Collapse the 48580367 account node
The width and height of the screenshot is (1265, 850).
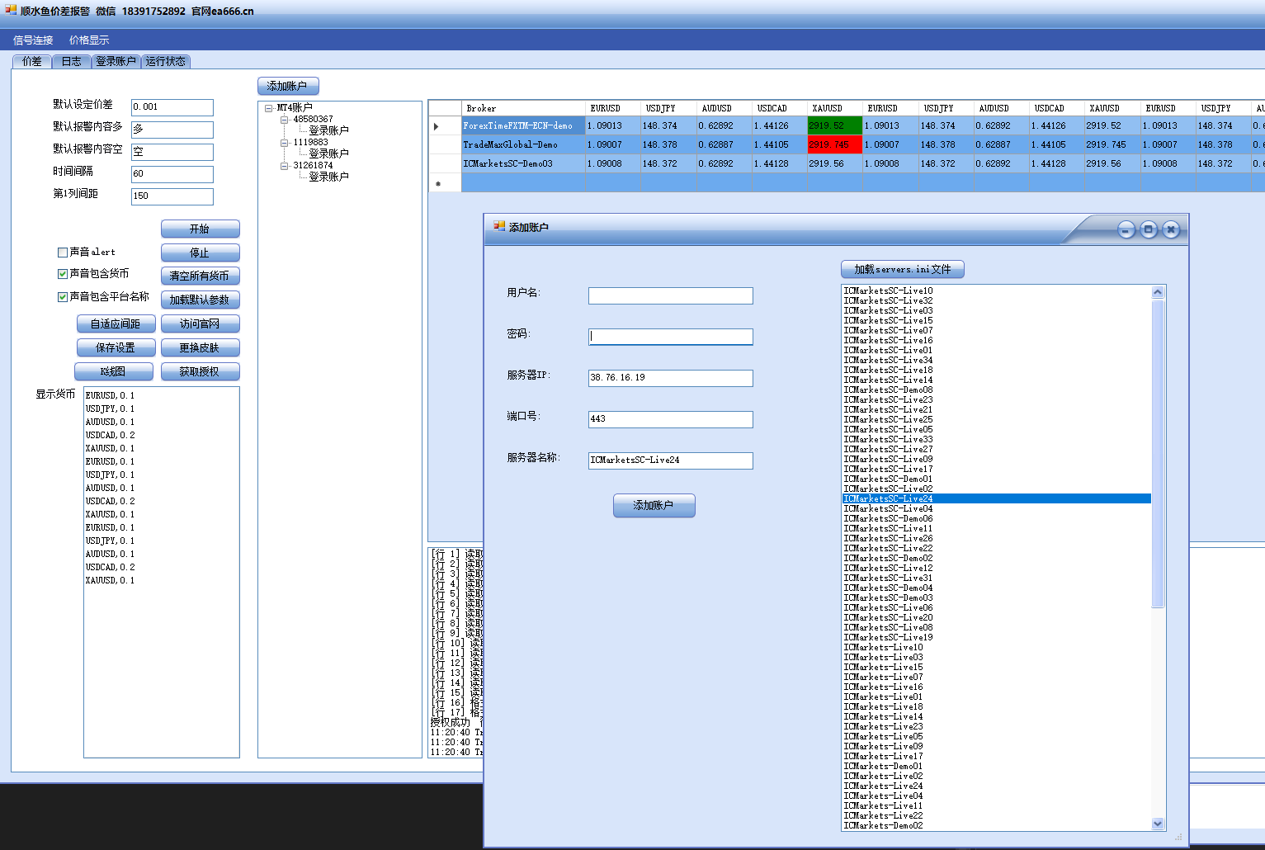pos(284,120)
